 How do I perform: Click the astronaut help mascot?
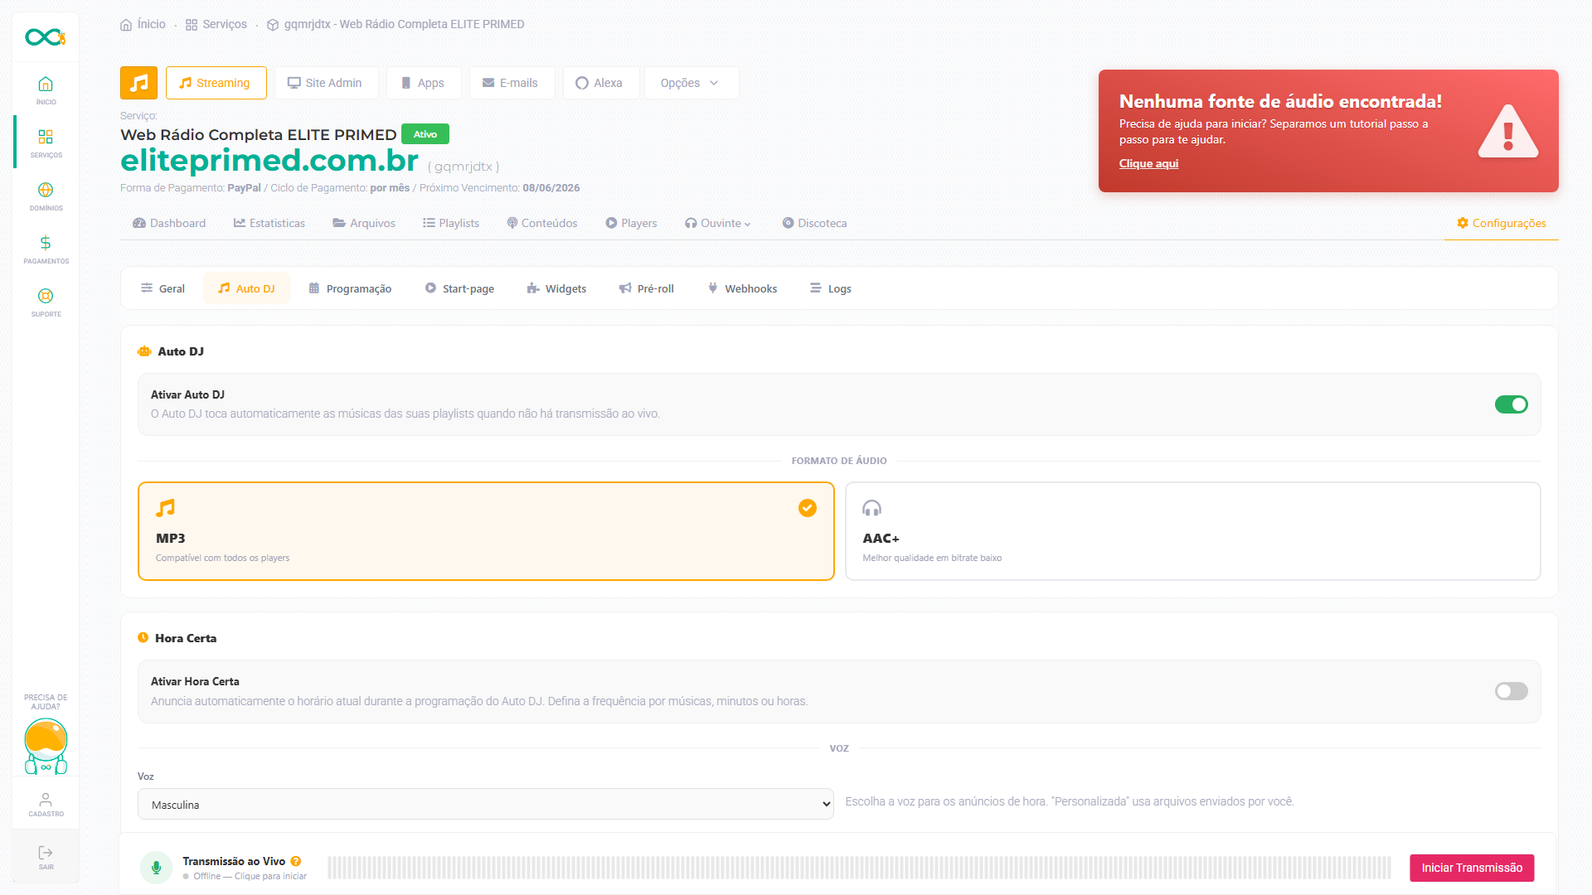tap(46, 747)
